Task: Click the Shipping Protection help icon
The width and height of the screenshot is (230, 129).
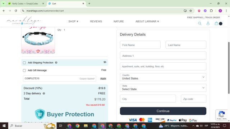Action: point(56,63)
